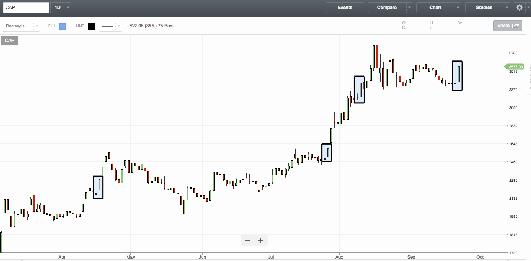Click the 3578.00 current price tag

coord(514,67)
